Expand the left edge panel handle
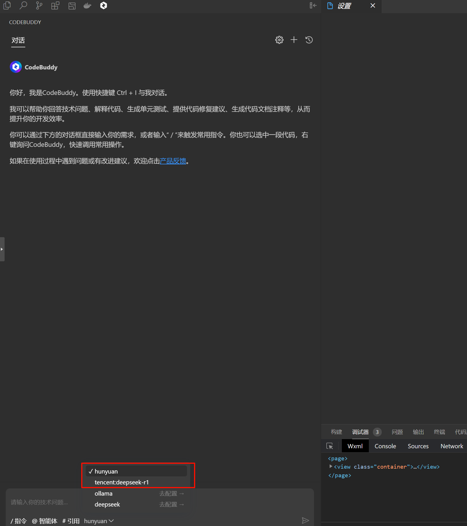Image resolution: width=467 pixels, height=526 pixels. coord(2,249)
